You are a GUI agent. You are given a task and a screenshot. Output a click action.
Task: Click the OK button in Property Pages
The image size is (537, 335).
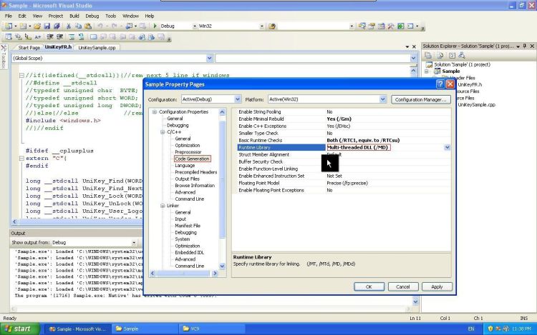(x=369, y=287)
